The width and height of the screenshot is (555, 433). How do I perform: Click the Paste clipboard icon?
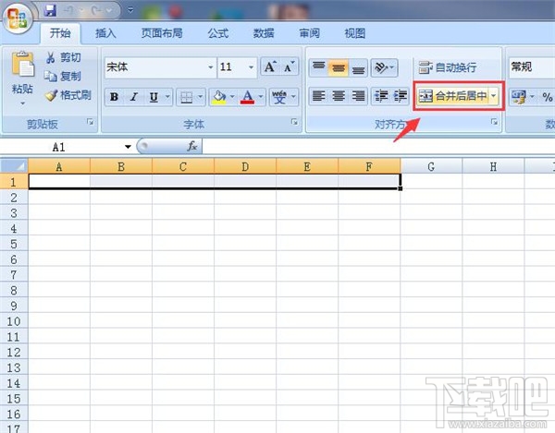(x=22, y=65)
